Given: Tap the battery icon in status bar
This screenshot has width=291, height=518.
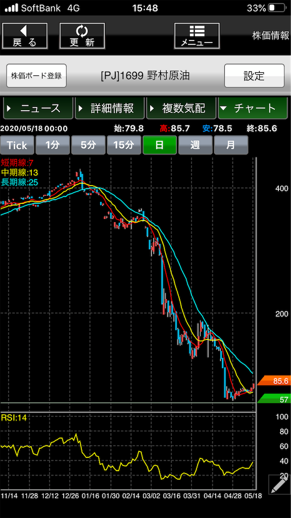Looking at the screenshot, I should pyautogui.click(x=277, y=8).
